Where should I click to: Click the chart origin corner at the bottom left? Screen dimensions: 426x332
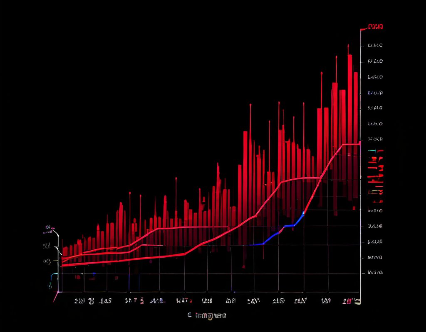pos(57,292)
